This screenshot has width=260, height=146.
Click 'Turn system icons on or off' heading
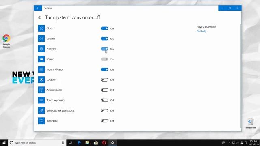[x=73, y=17]
